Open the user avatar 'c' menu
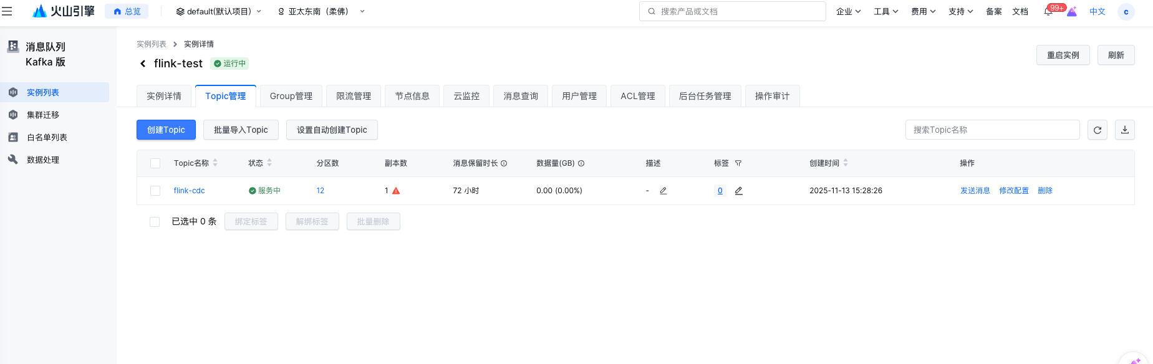The height and width of the screenshot is (364, 1153). click(x=1126, y=12)
